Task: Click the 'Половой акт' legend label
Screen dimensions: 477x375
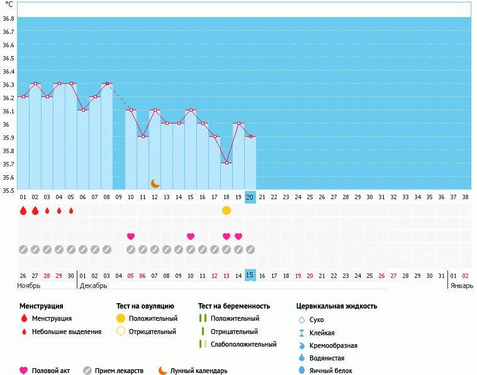Action: click(x=52, y=371)
